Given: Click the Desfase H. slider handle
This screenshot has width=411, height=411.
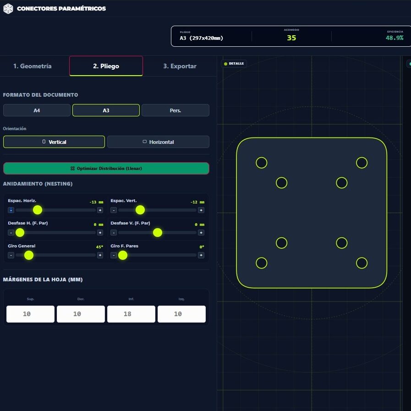Looking at the screenshot, I should point(20,232).
